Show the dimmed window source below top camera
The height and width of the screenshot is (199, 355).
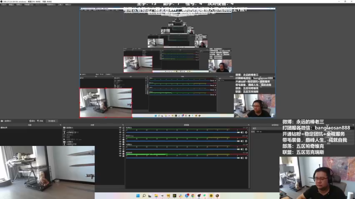click(x=120, y=130)
